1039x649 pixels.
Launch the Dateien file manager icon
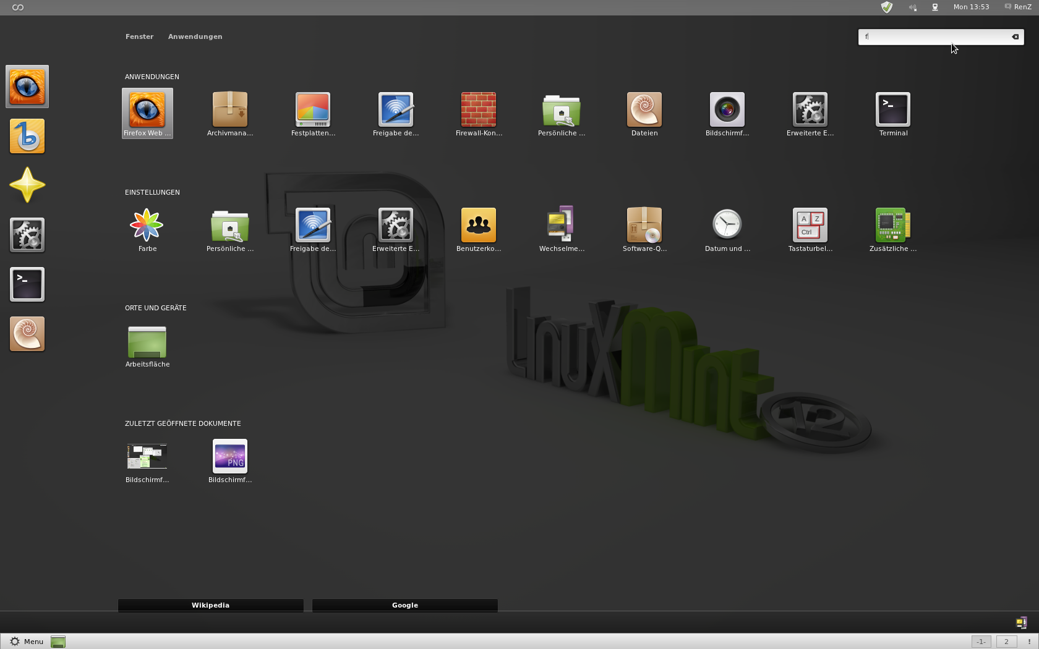(644, 113)
